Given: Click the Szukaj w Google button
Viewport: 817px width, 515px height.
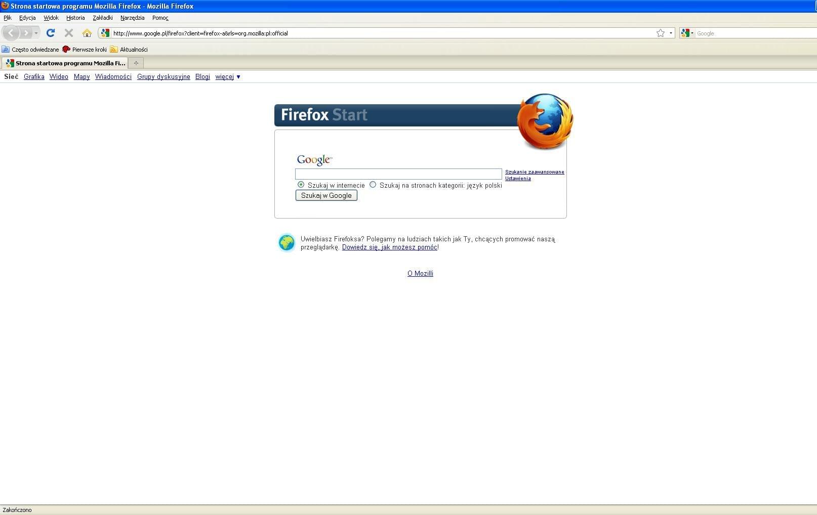Looking at the screenshot, I should point(326,195).
